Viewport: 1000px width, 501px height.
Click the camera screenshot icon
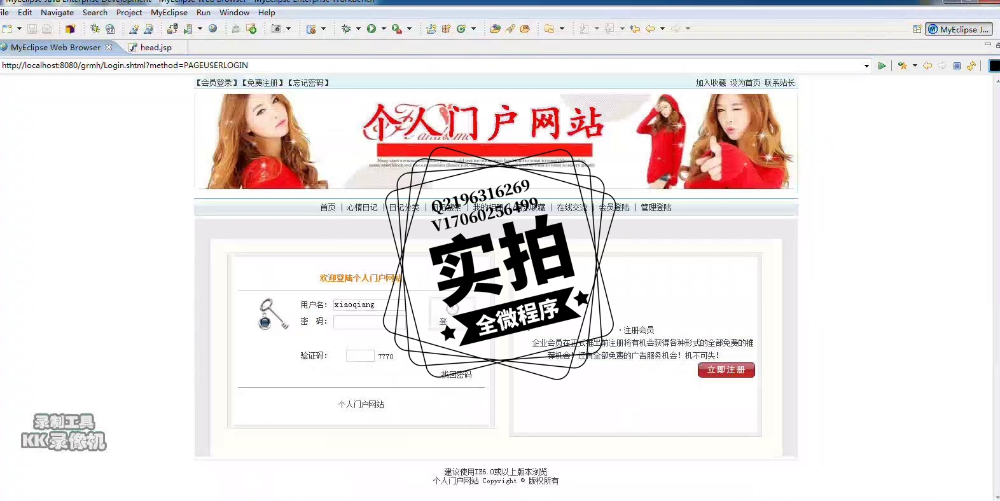[276, 29]
